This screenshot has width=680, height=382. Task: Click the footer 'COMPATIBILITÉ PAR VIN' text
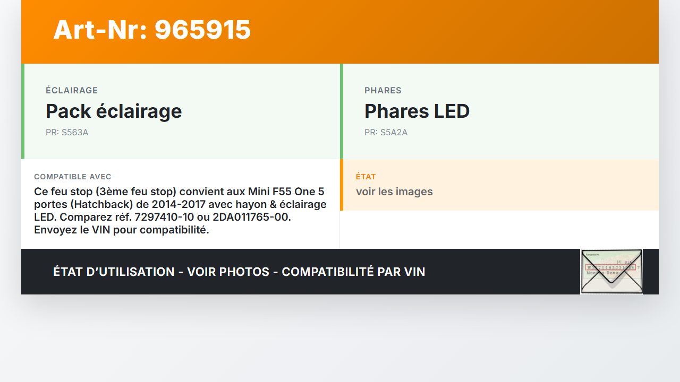353,272
